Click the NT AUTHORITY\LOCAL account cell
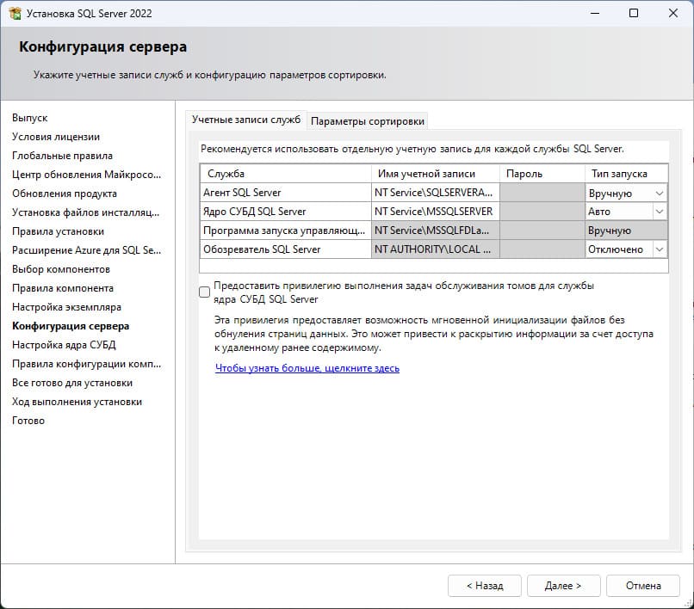Image resolution: width=694 pixels, height=609 pixels. 436,249
